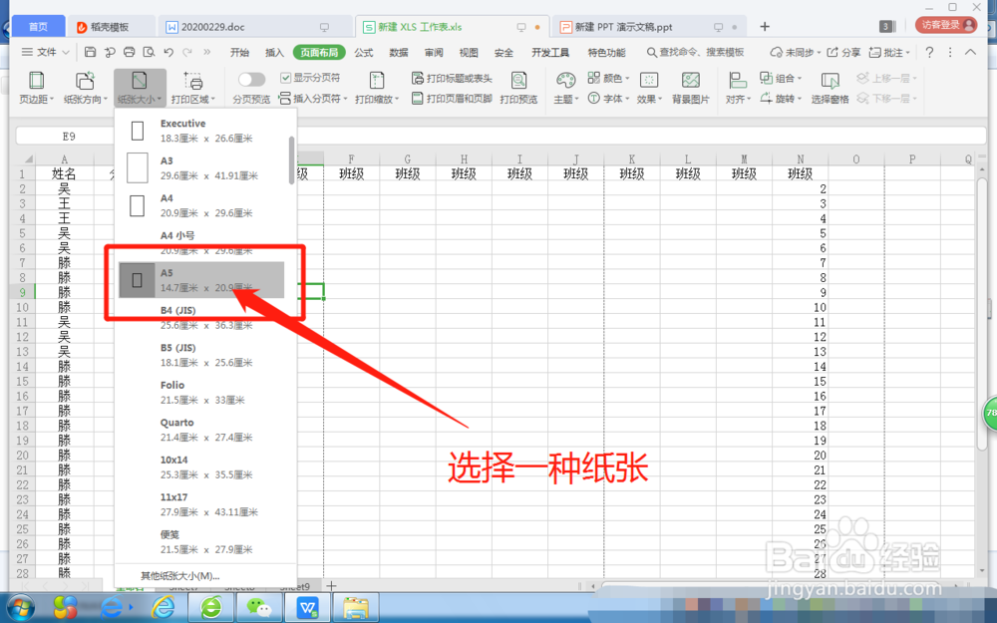This screenshot has height=623, width=997.
Task: Select 便笺 note paper size
Action: (201, 542)
